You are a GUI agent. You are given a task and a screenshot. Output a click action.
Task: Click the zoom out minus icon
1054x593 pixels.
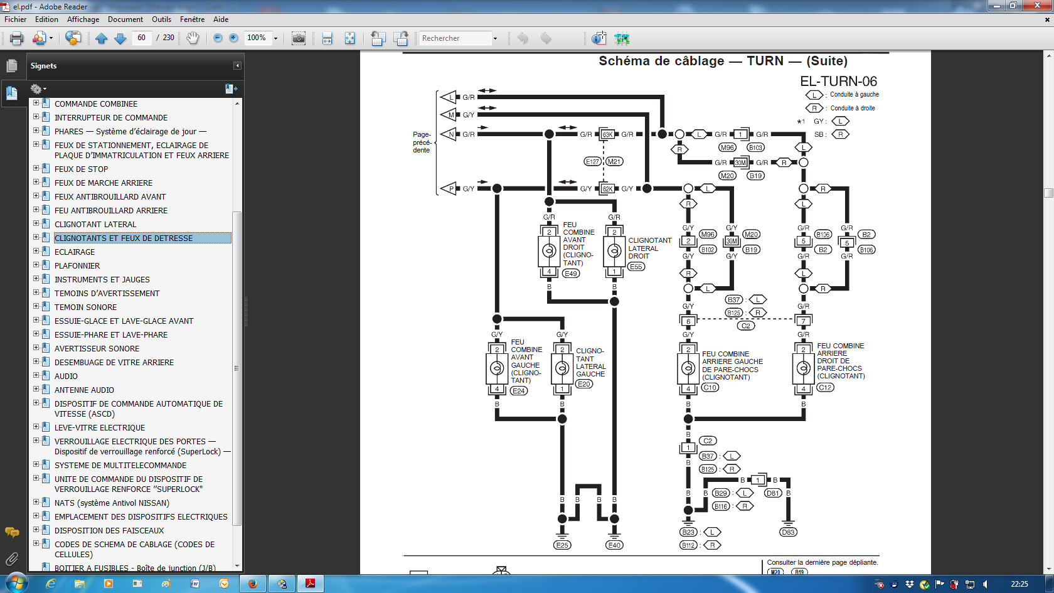tap(218, 38)
